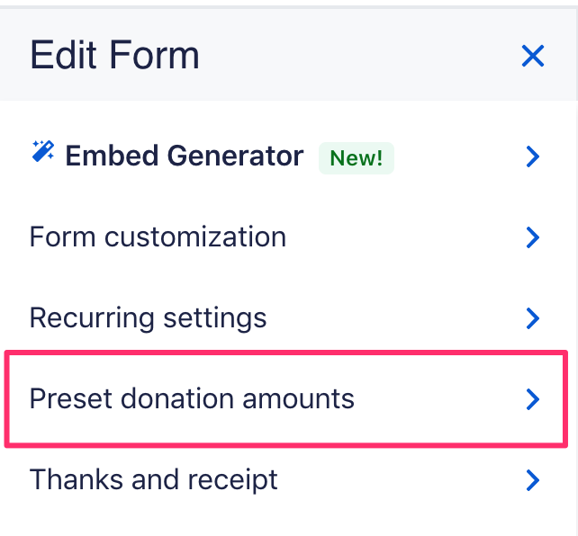The height and width of the screenshot is (536, 578).
Task: Click the Form customization chevron arrow
Action: coord(533,237)
